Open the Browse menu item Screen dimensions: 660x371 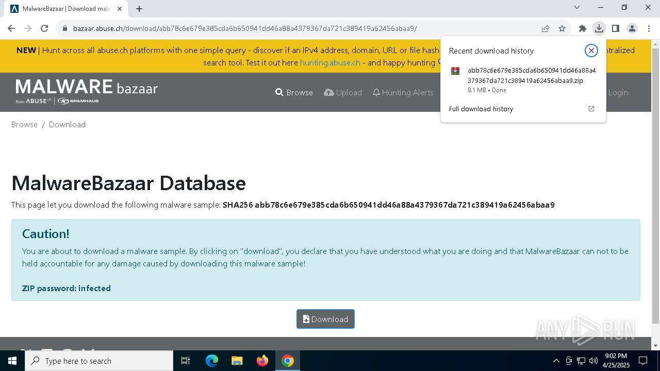294,92
